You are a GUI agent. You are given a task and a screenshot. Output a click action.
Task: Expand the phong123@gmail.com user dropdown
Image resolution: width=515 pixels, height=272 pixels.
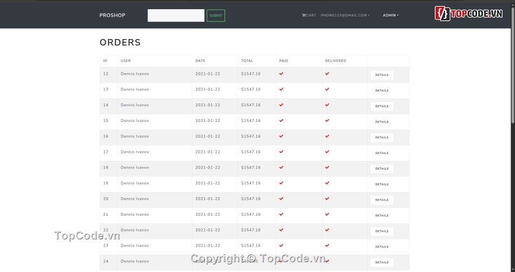(345, 15)
